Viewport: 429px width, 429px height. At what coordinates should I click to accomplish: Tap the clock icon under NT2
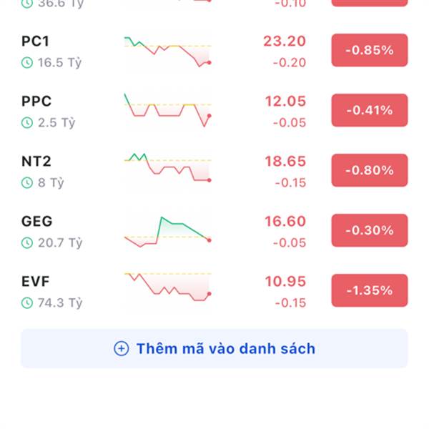click(x=27, y=182)
